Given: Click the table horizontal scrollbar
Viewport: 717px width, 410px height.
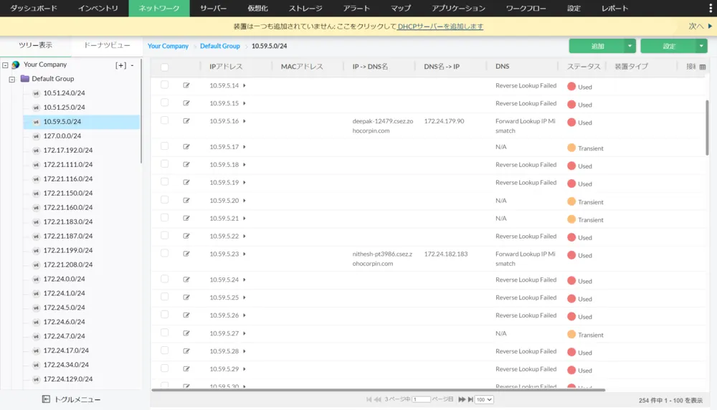Looking at the screenshot, I should 378,390.
